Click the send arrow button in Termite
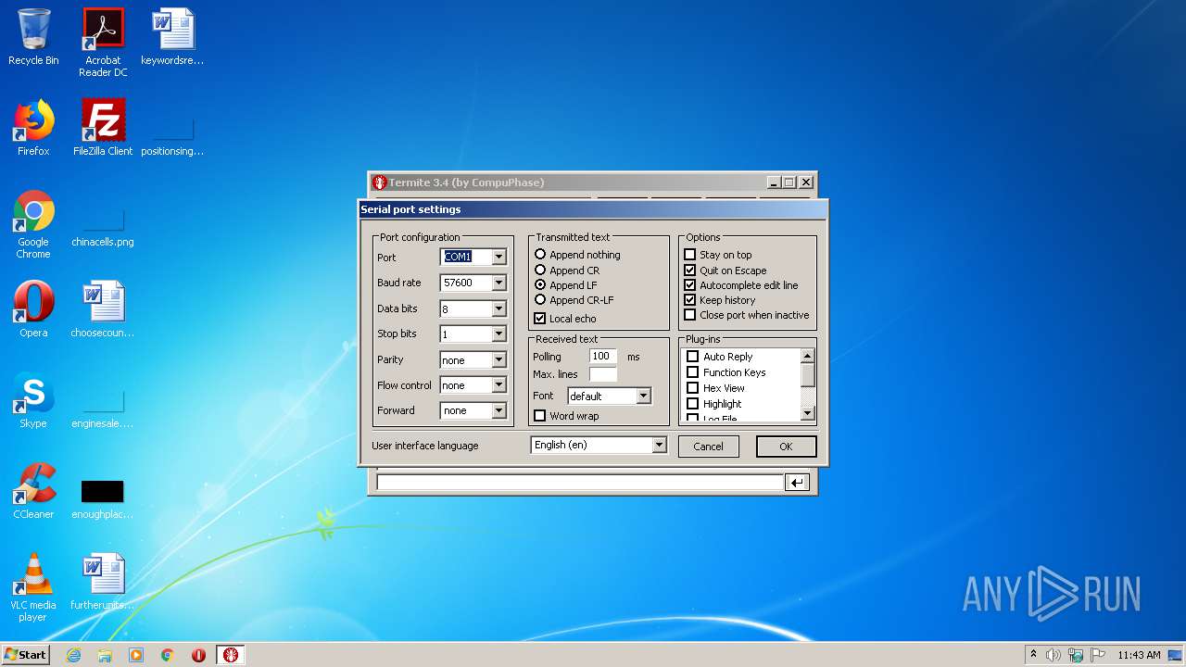 pyautogui.click(x=797, y=482)
